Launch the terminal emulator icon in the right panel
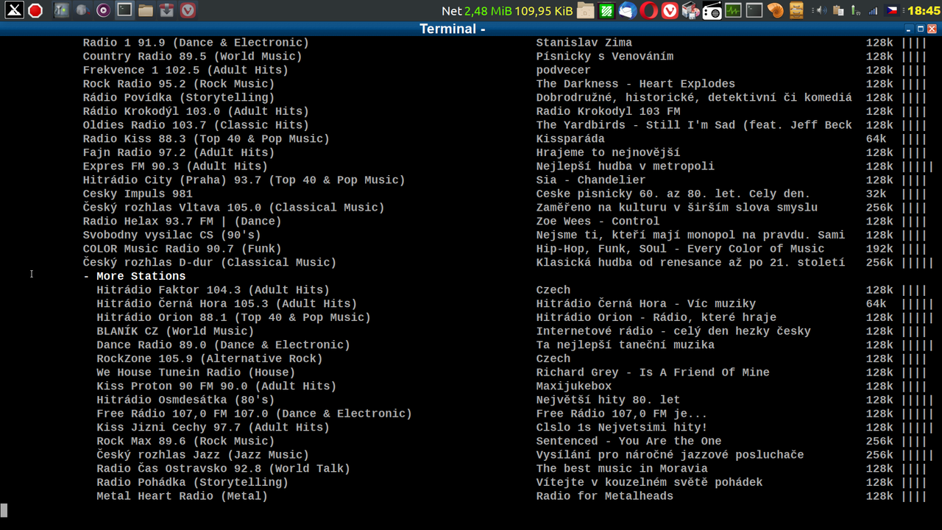Viewport: 942px width, 530px height. [754, 10]
